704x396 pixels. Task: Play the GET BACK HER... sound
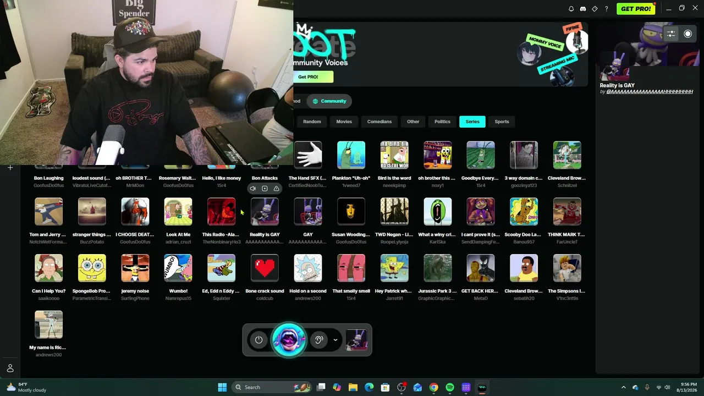point(481,268)
